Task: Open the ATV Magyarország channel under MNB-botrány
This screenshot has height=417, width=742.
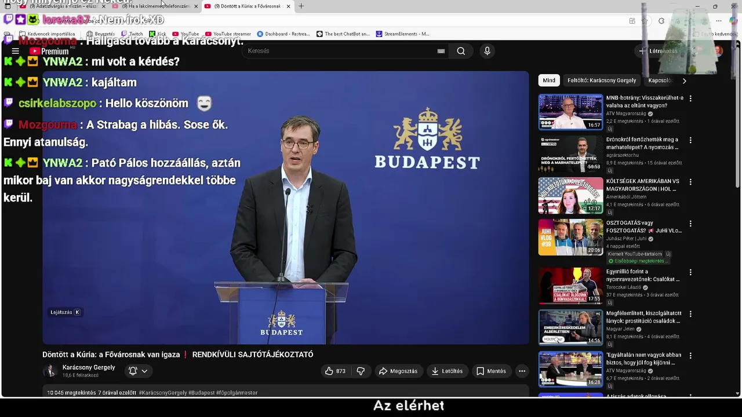Action: pos(626,114)
